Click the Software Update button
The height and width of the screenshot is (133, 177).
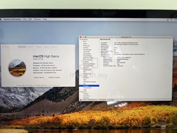point(55,77)
